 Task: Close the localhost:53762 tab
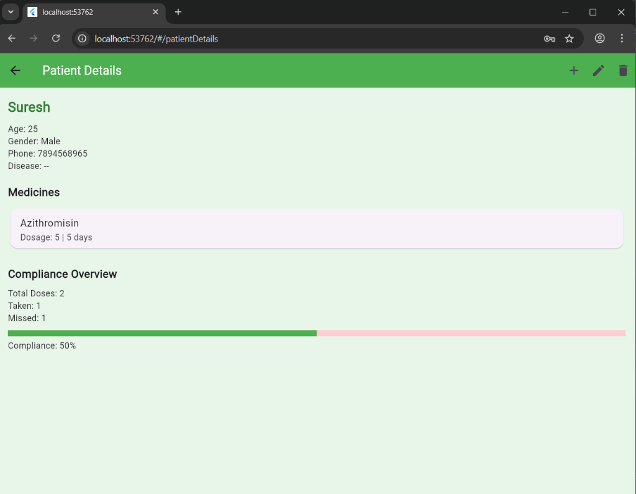155,12
